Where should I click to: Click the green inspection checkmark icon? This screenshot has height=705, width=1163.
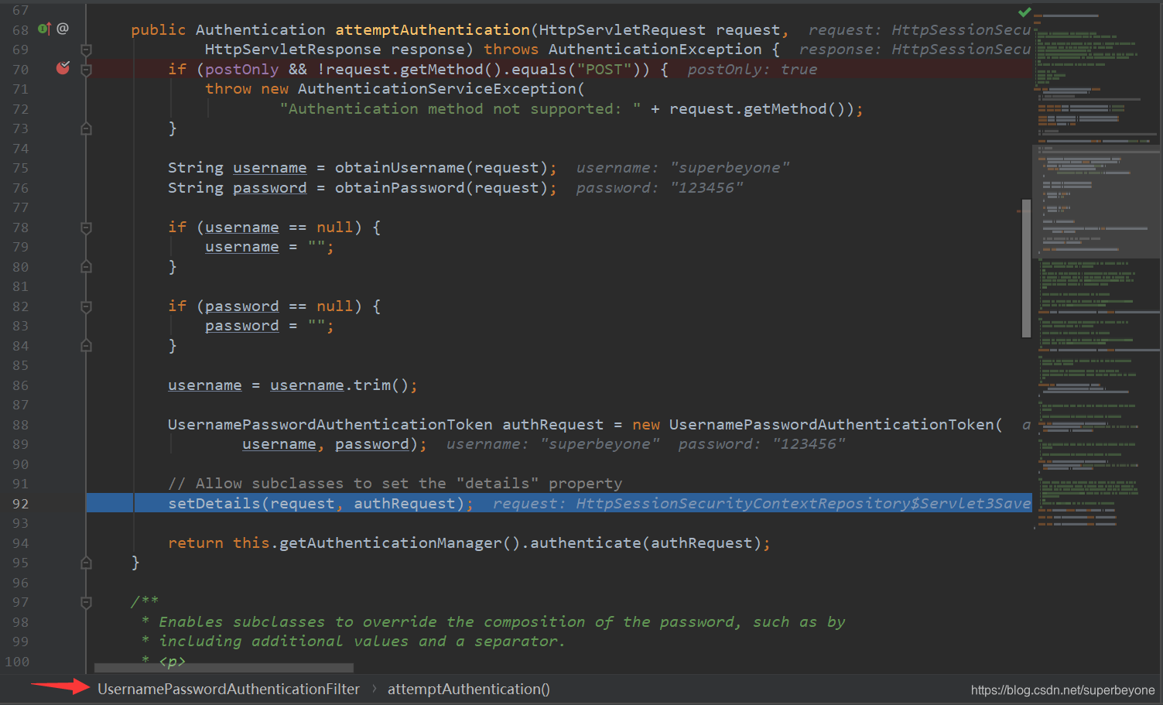point(1024,12)
